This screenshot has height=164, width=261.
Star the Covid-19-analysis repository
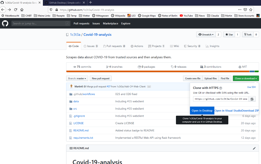coord(229,34)
